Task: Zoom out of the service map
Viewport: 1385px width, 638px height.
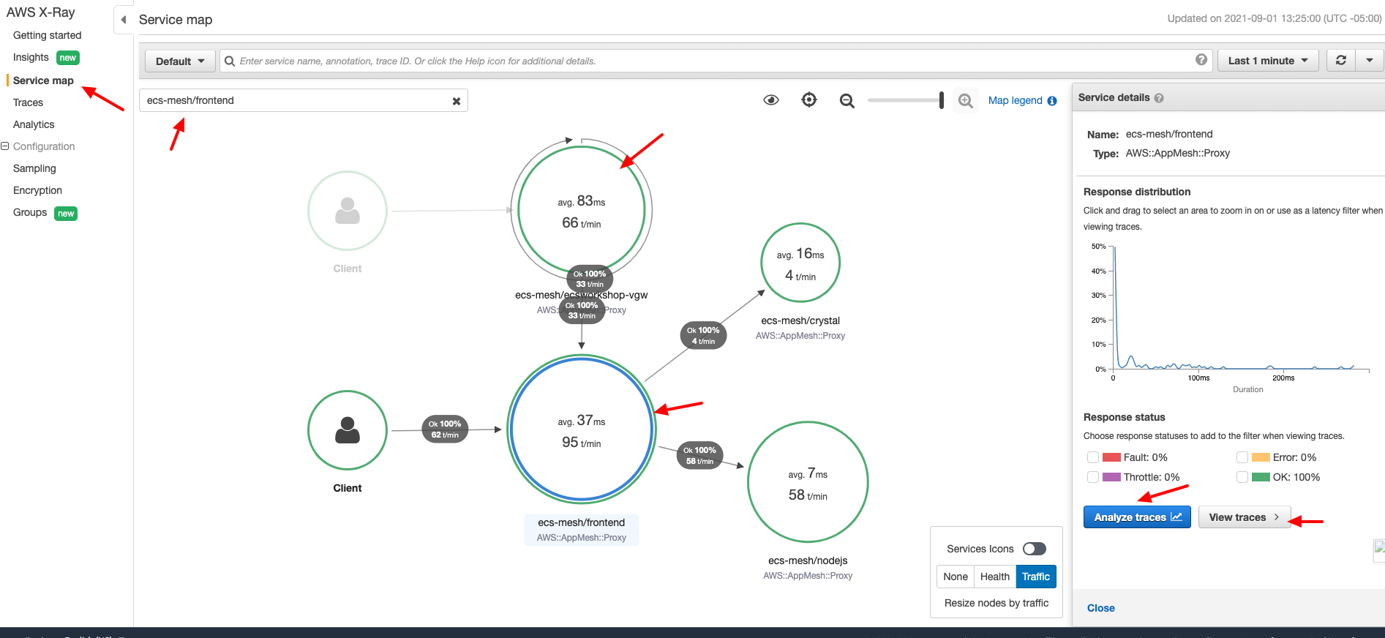Action: point(847,101)
